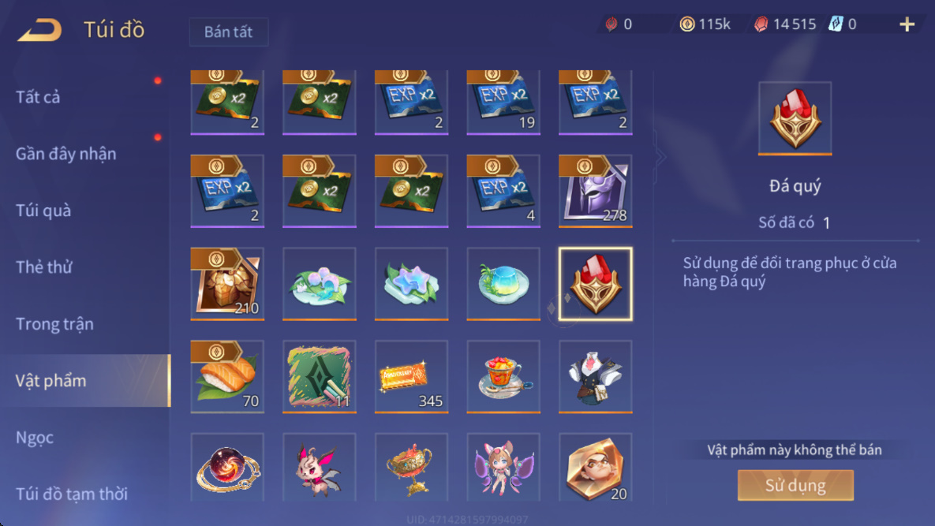This screenshot has width=935, height=526.
Task: Open the Túi quà category
Action: (43, 211)
